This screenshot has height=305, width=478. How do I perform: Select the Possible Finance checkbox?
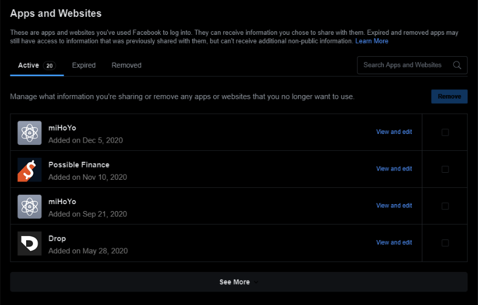[445, 169]
